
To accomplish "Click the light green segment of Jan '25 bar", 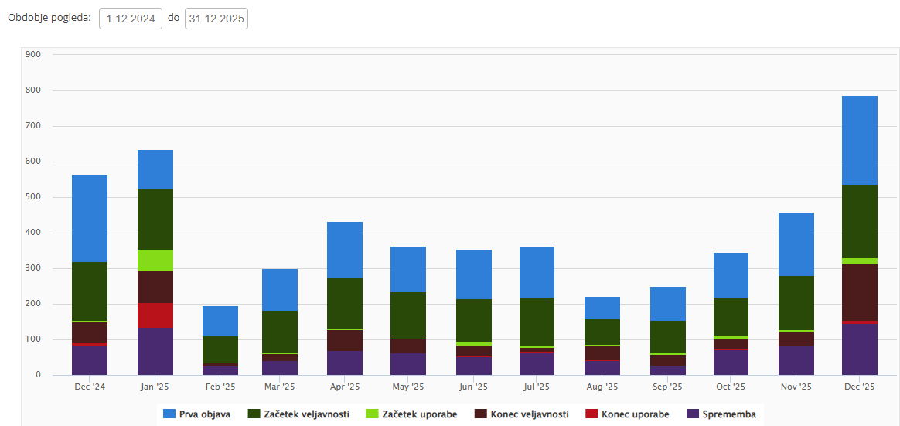I will pyautogui.click(x=155, y=261).
